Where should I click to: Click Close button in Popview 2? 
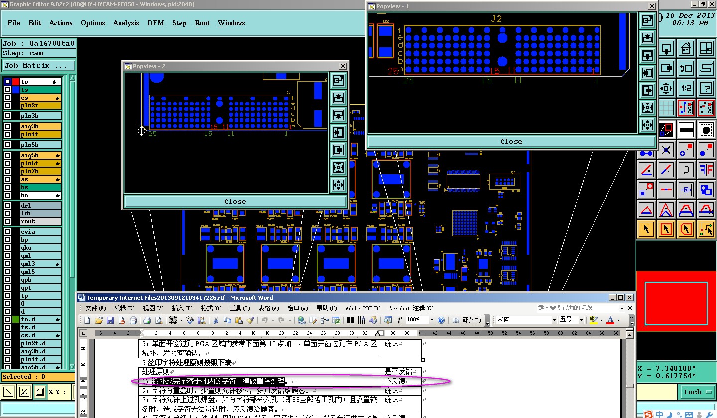tap(235, 201)
